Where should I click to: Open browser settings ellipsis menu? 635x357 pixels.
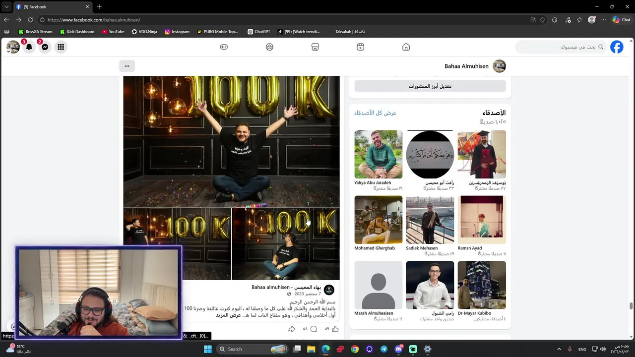pos(604,20)
